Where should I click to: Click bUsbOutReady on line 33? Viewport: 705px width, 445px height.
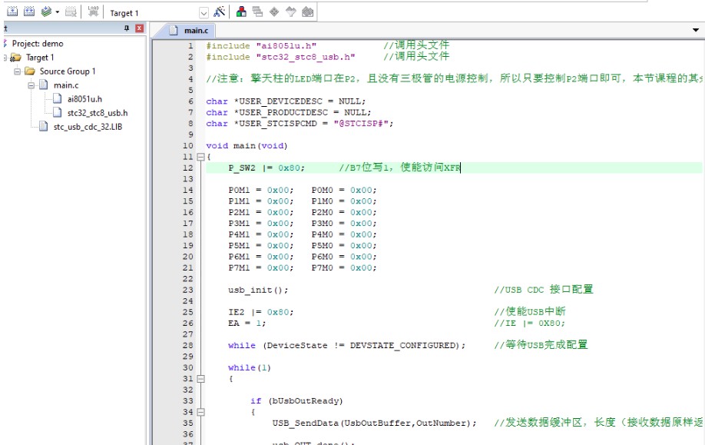point(306,401)
